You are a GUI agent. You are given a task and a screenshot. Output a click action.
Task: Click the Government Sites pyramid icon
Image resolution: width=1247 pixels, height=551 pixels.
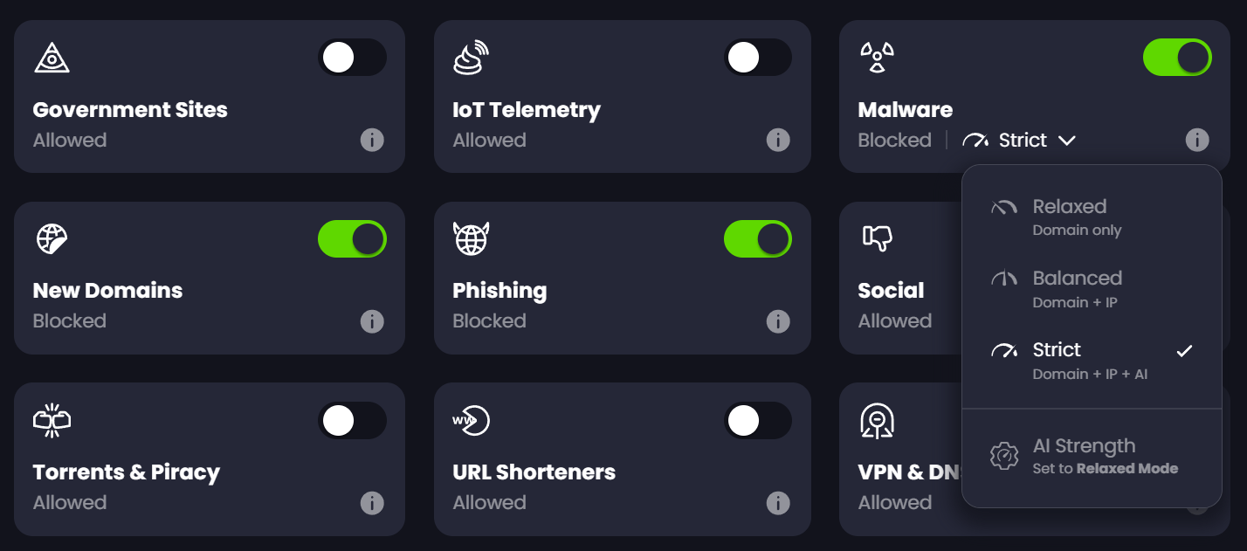(x=52, y=57)
